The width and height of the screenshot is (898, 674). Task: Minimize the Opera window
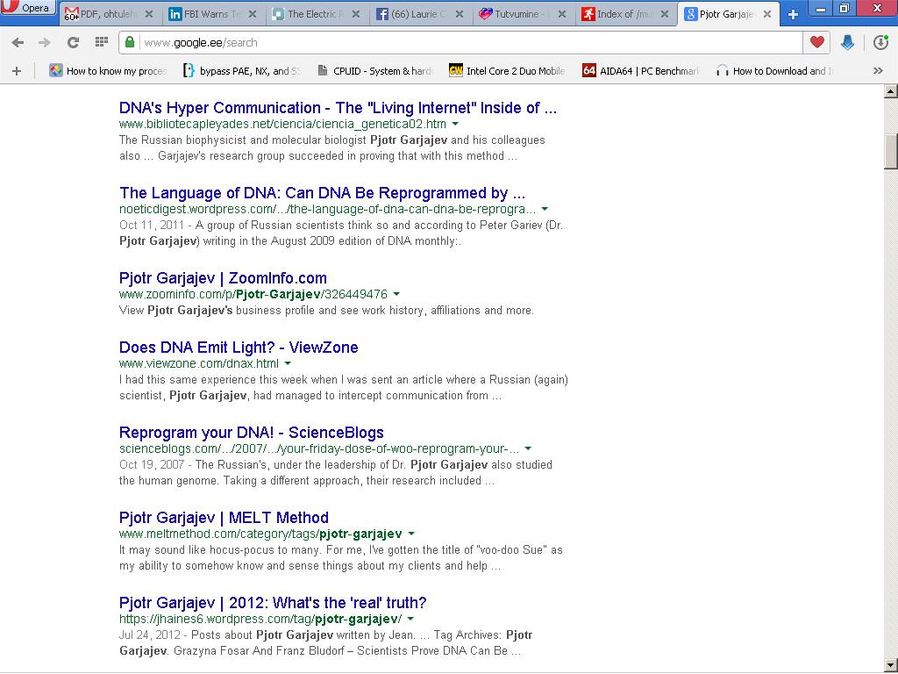[821, 8]
